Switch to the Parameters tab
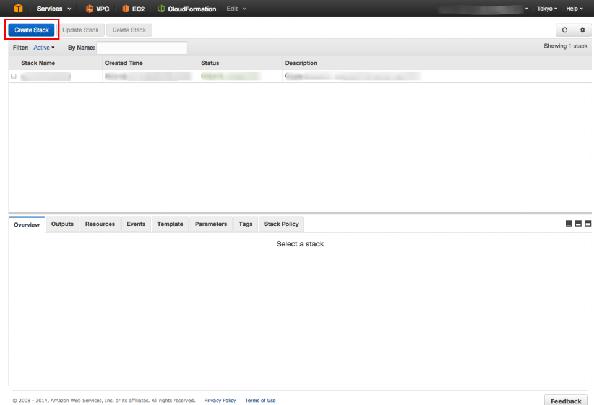 pos(211,224)
